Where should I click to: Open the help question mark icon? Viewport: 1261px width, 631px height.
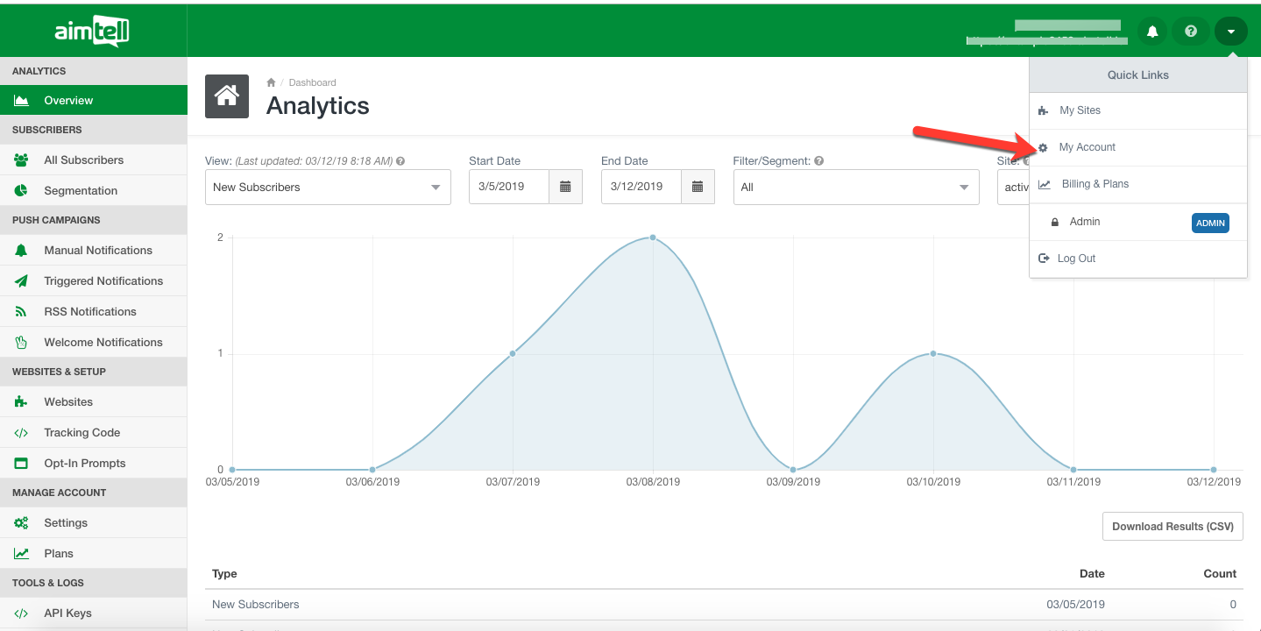1191,32
